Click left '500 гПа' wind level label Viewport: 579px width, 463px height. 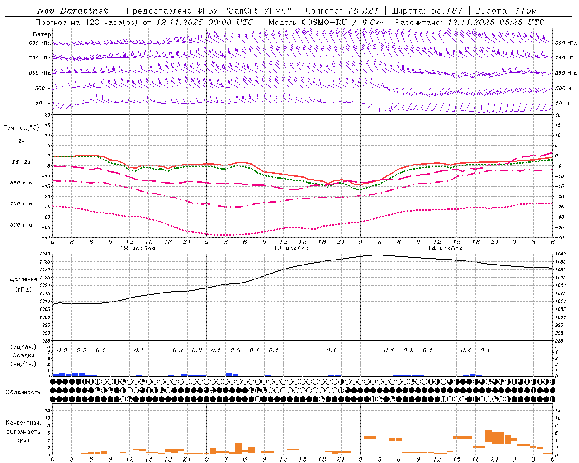coord(40,43)
